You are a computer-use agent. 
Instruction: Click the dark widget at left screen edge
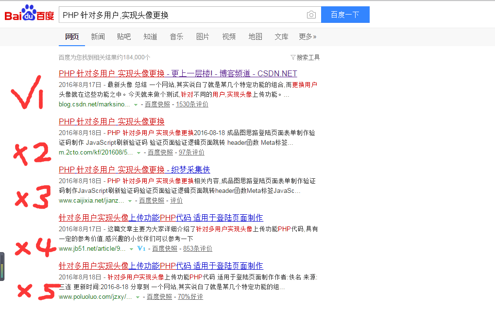coord(2,266)
